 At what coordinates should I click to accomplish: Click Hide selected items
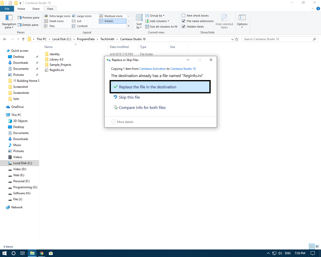[x=224, y=22]
